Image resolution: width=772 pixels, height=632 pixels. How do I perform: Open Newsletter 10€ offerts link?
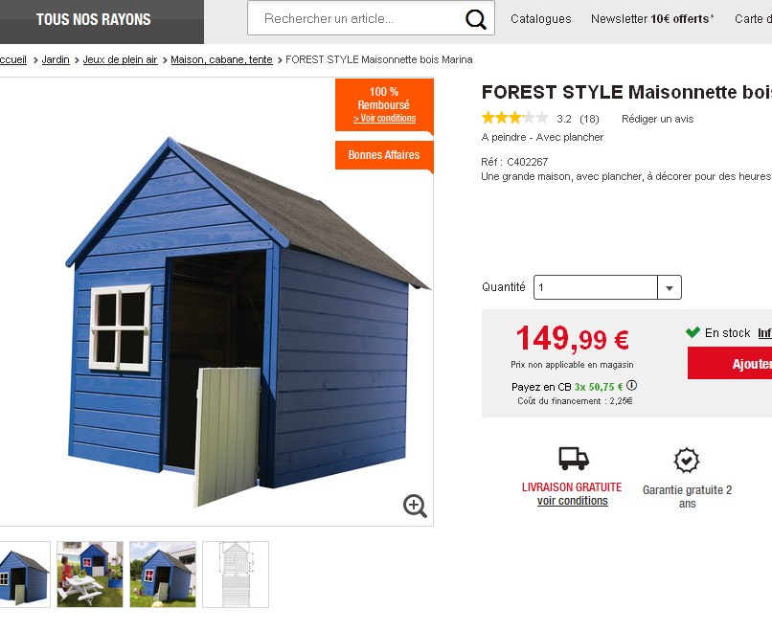point(652,19)
